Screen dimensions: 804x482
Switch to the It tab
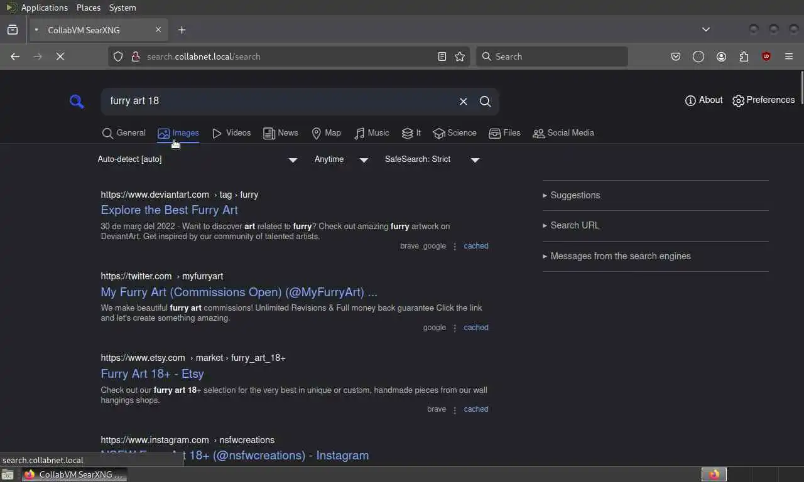coord(411,133)
